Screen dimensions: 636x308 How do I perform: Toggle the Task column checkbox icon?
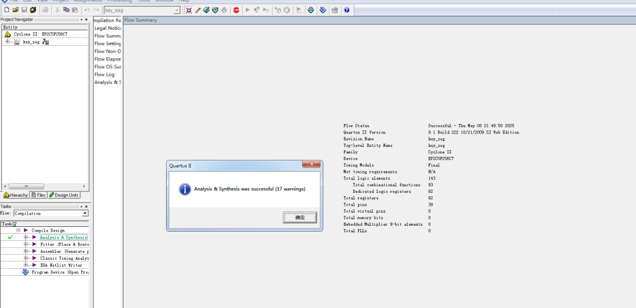point(14,224)
